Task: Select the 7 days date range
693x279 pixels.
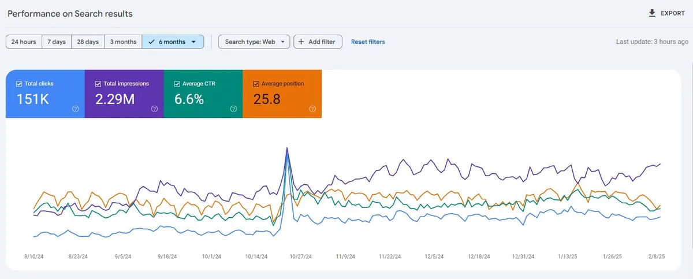Action: (57, 42)
